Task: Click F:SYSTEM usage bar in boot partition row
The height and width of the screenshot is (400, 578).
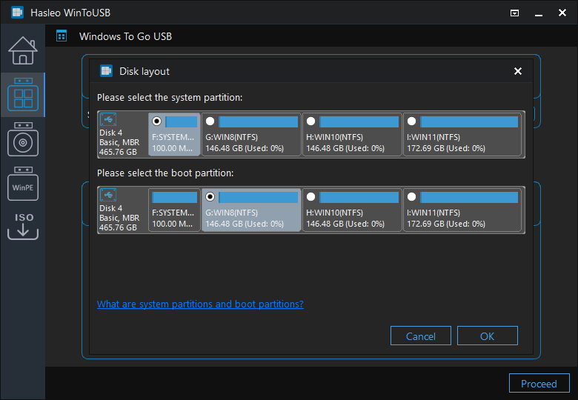Action: pos(175,197)
